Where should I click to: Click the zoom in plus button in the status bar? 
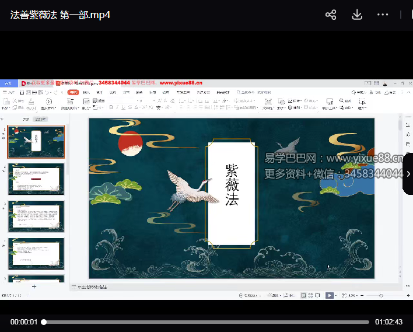[408, 296]
